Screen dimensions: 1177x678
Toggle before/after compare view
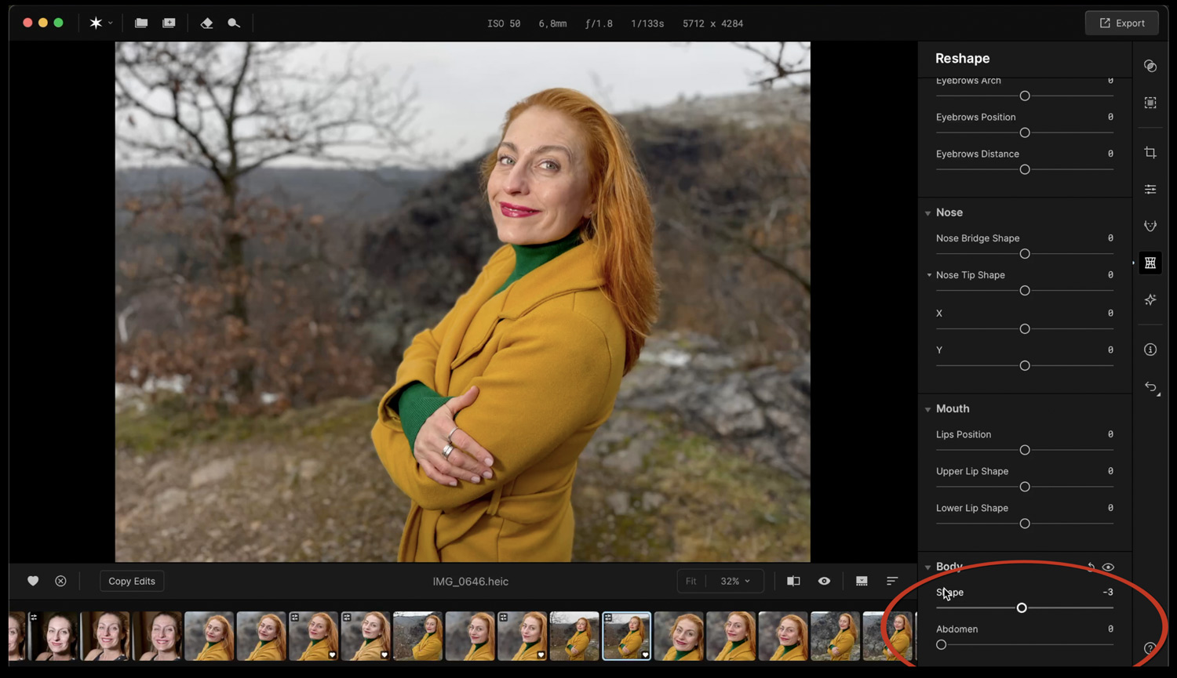[793, 581]
